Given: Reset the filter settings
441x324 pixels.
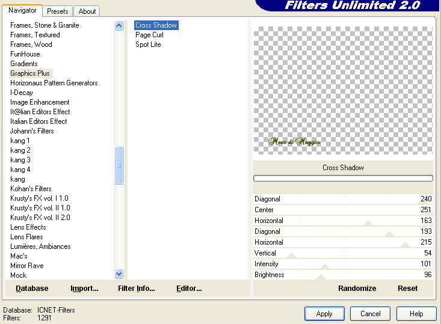Looking at the screenshot, I should pos(407,289).
